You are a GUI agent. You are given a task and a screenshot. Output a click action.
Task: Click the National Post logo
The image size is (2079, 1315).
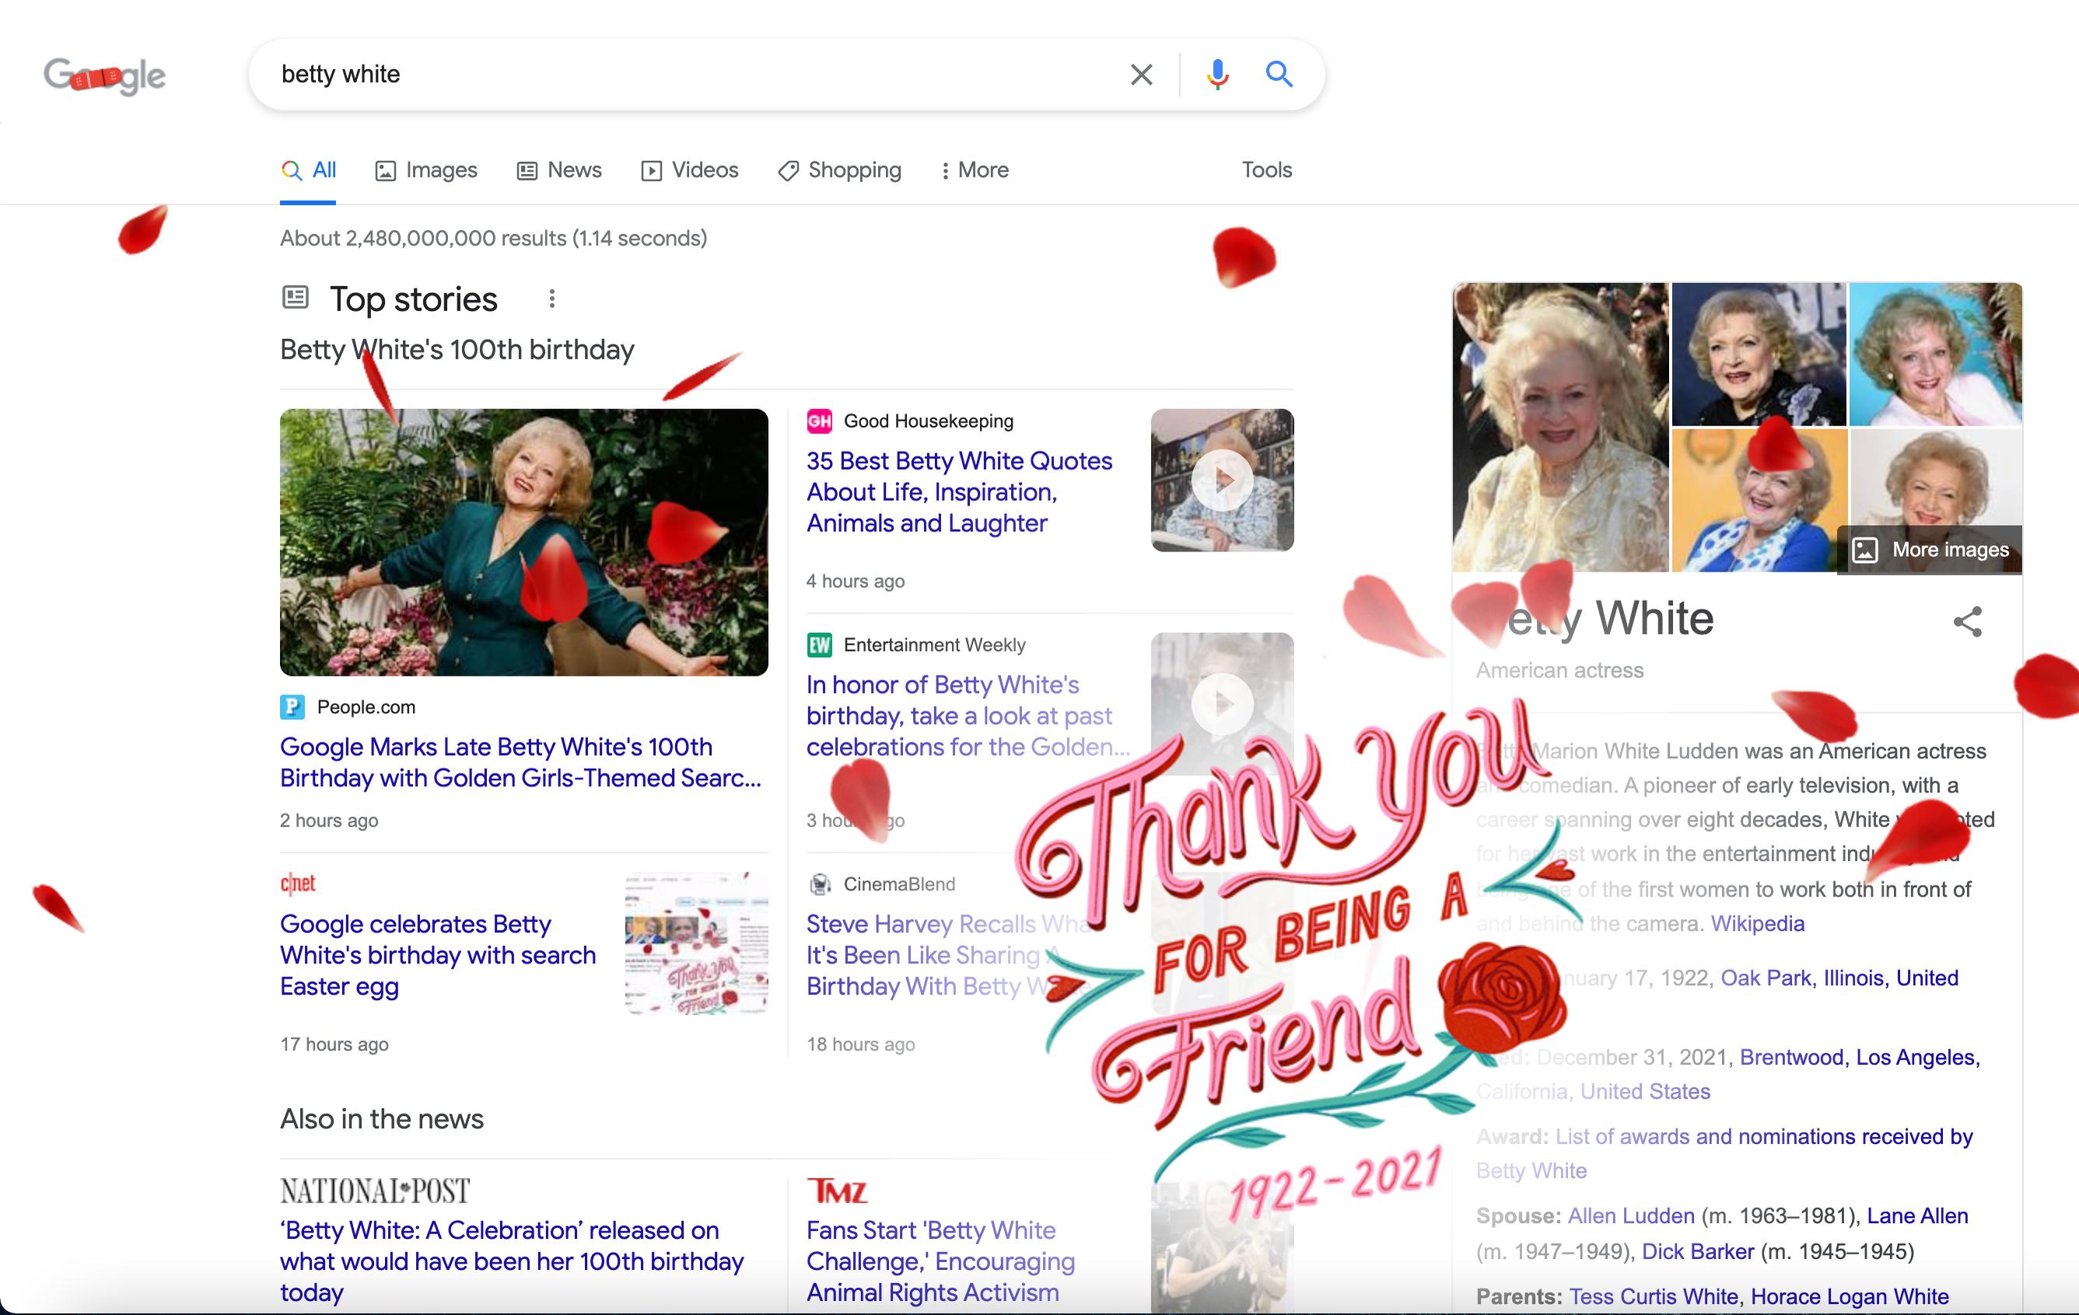pos(375,1191)
